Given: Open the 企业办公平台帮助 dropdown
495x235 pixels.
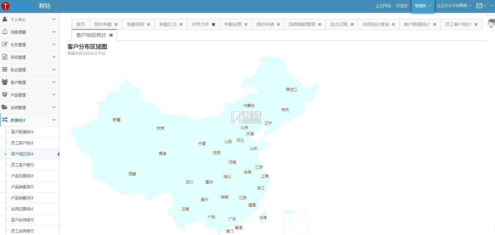Looking at the screenshot, I should tap(454, 6).
